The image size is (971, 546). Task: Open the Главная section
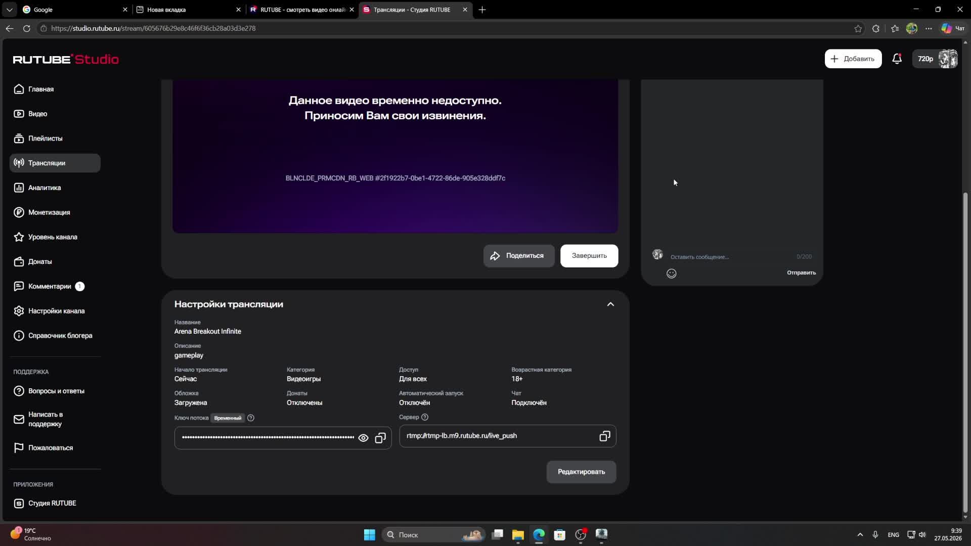coord(55,89)
